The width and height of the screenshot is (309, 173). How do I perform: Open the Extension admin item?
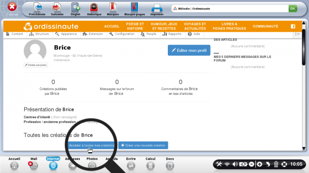click(x=93, y=34)
